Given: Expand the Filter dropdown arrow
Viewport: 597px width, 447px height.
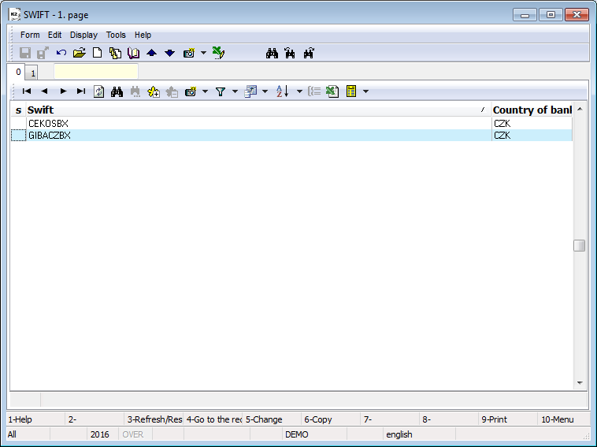Looking at the screenshot, I should pos(235,91).
